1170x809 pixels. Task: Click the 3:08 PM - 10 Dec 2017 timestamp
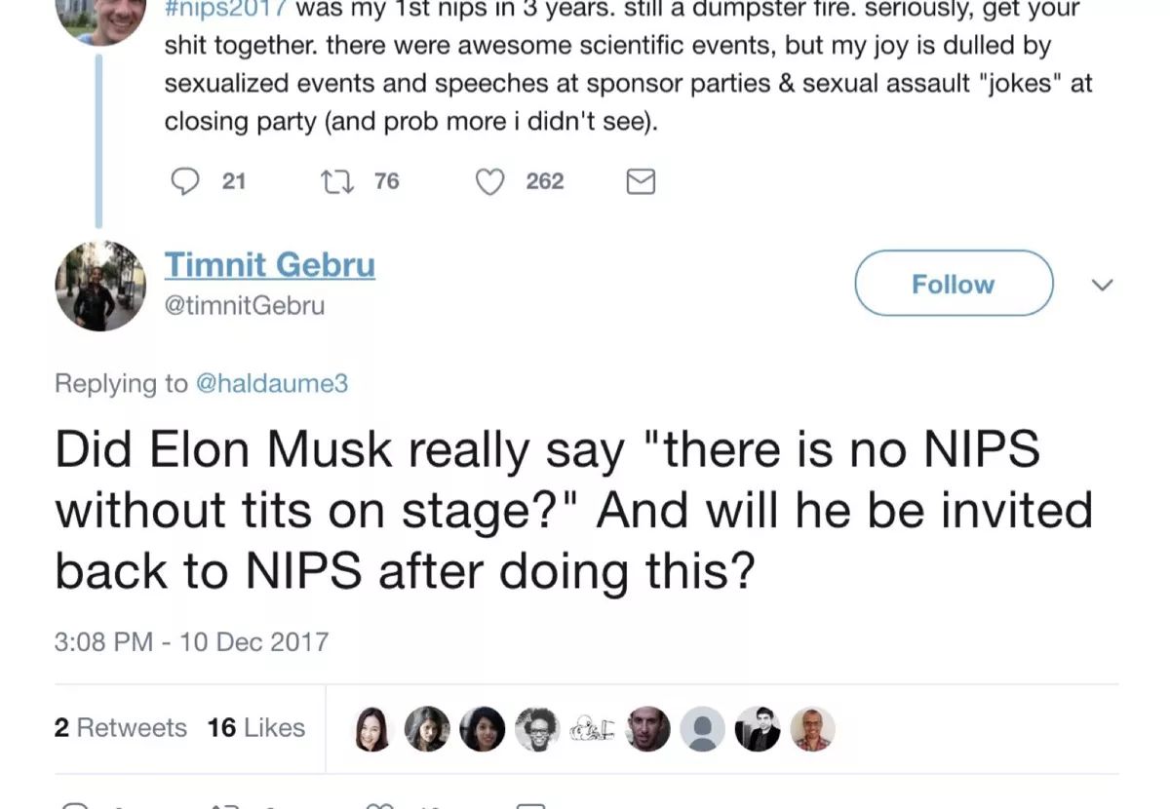pyautogui.click(x=191, y=642)
